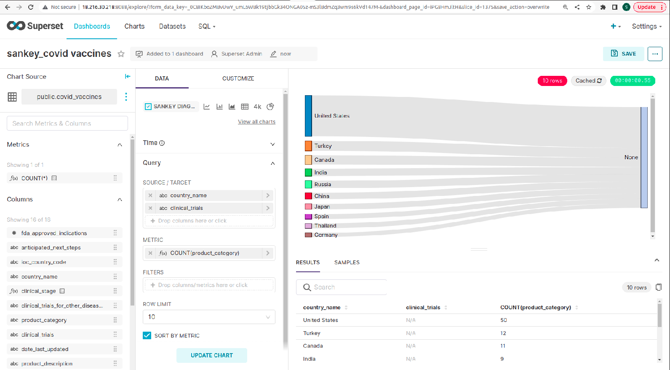Click the Turkey orange node
Image resolution: width=670 pixels, height=370 pixels.
coord(308,146)
